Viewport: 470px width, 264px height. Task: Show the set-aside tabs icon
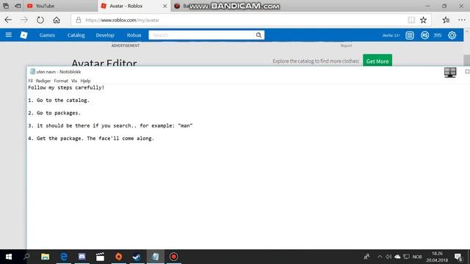(x=6, y=6)
